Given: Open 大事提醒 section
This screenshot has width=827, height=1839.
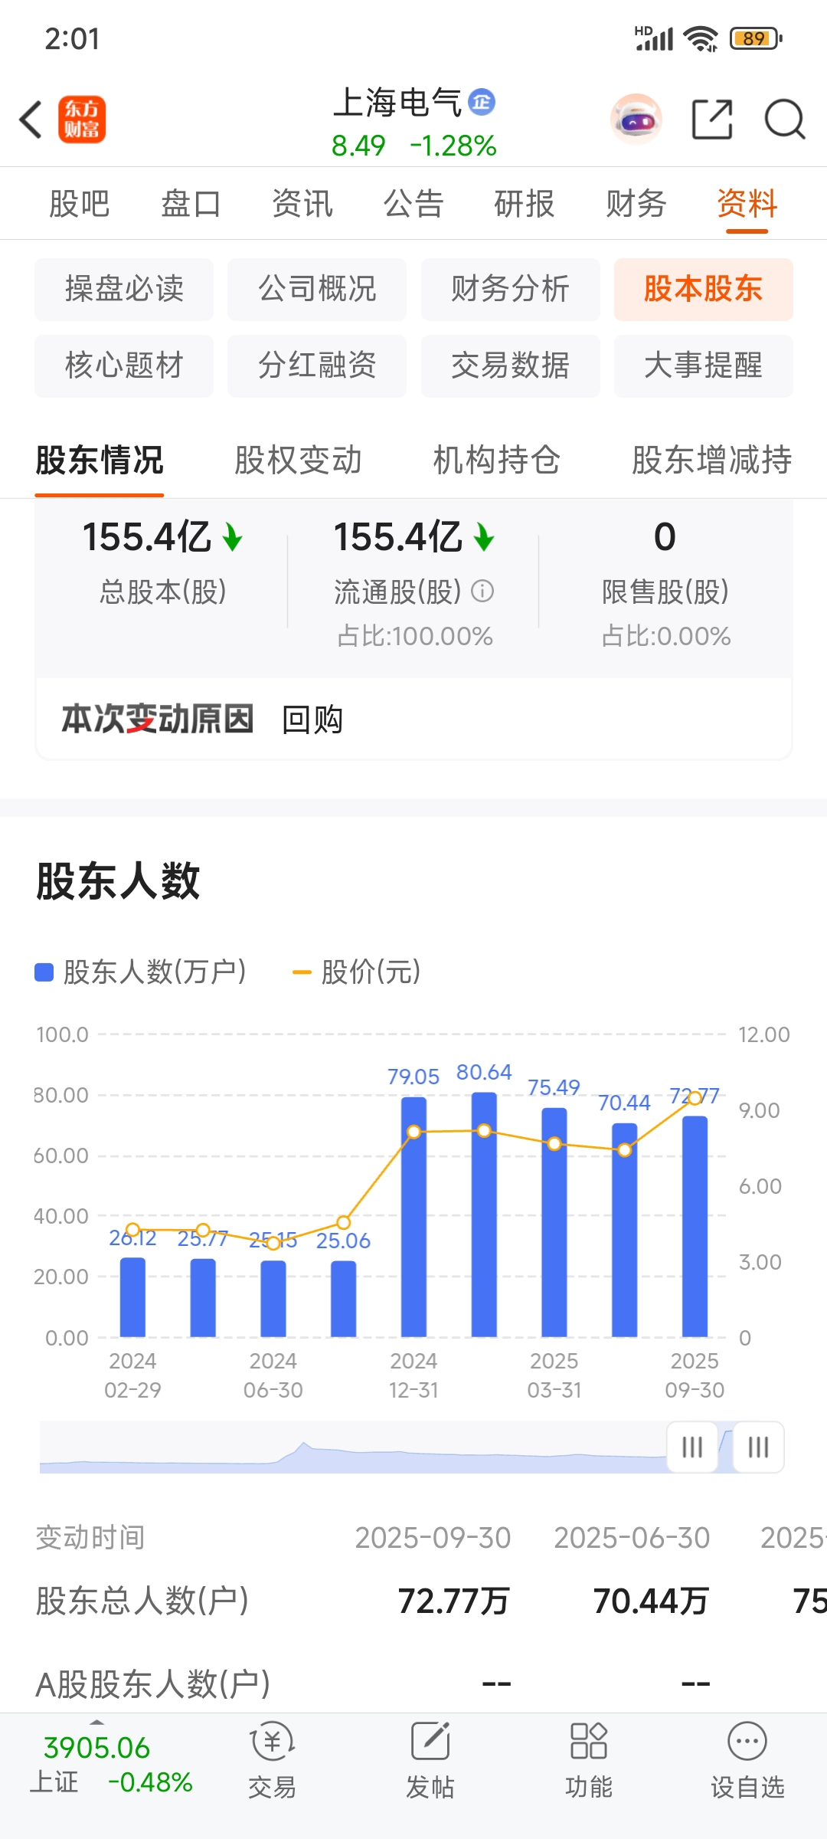Looking at the screenshot, I should pos(704,366).
